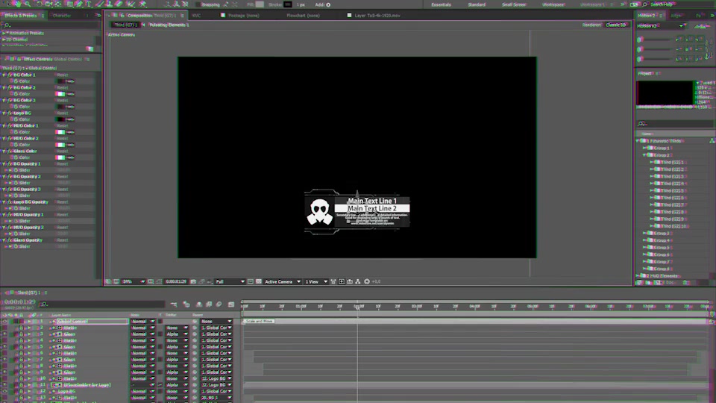Click the Project panel search icon

(641, 123)
